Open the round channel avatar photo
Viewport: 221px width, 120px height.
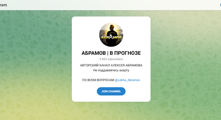111,34
